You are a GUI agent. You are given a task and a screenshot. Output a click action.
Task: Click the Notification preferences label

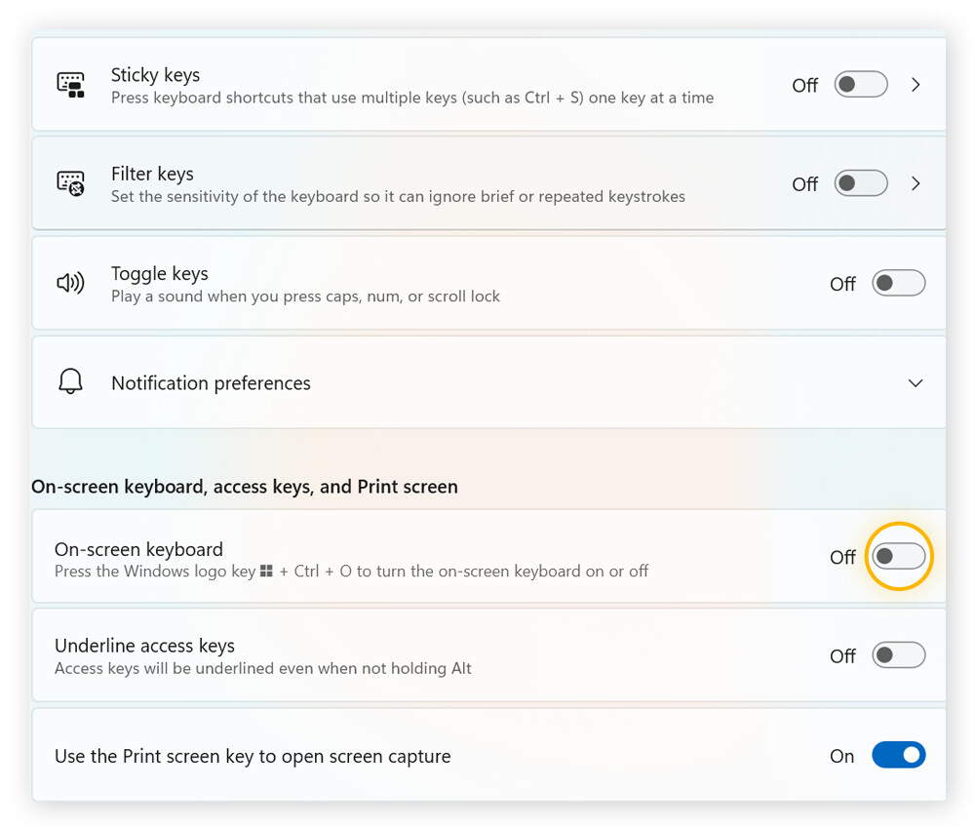click(x=211, y=383)
